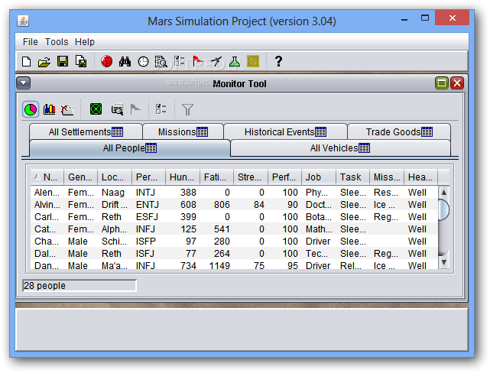This screenshot has height=373, width=490.
Task: Click the 'ENTJ' personality cell
Action: click(148, 205)
